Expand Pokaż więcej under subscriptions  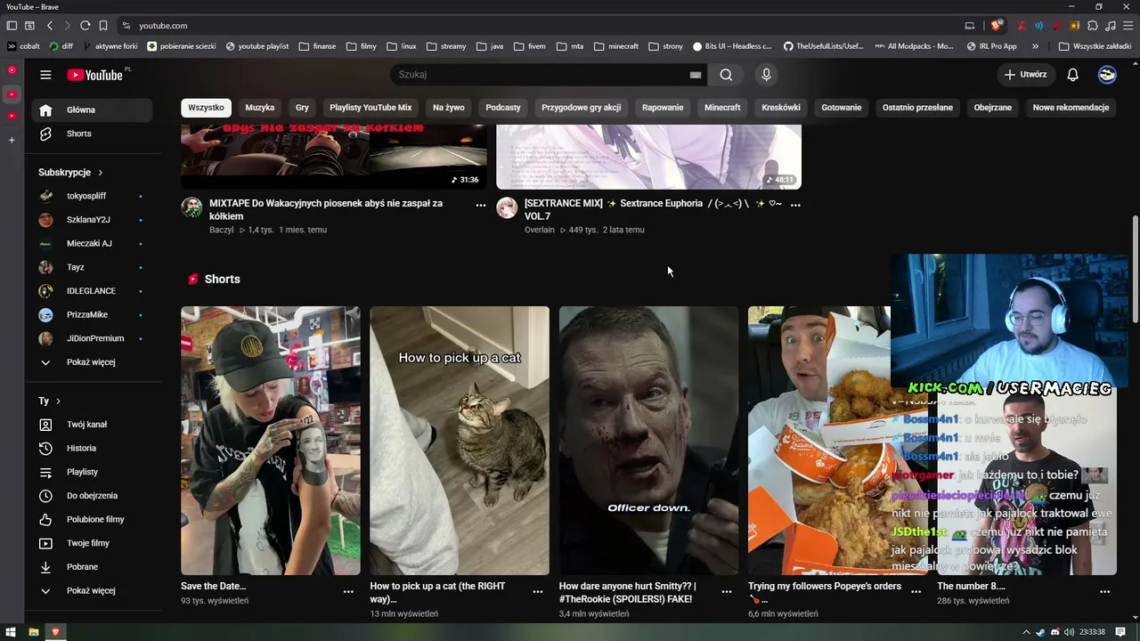tap(93, 362)
